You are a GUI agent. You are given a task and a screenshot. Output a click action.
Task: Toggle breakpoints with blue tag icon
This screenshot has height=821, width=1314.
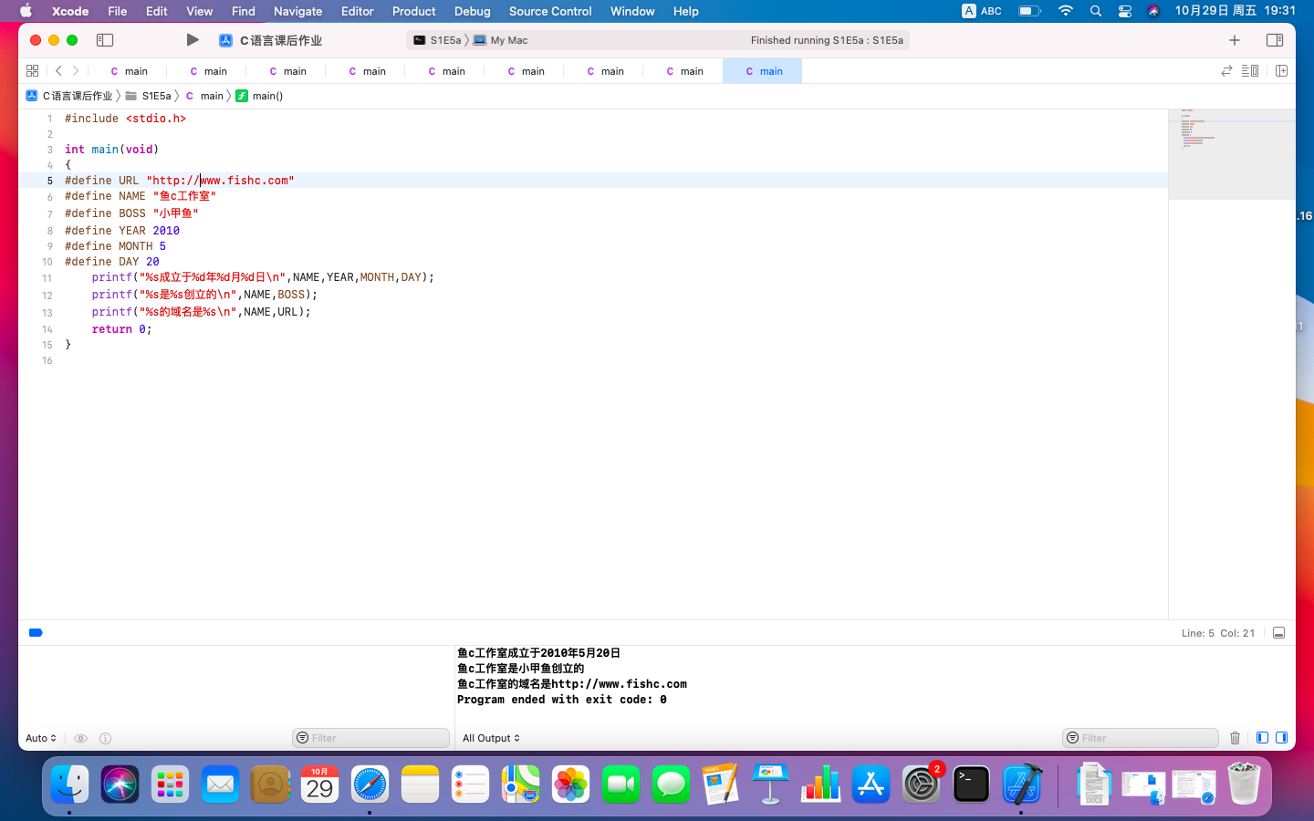click(x=36, y=632)
